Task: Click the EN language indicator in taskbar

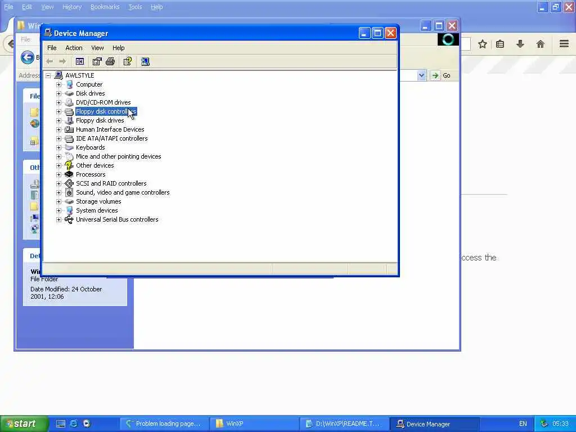Action: pos(523,424)
